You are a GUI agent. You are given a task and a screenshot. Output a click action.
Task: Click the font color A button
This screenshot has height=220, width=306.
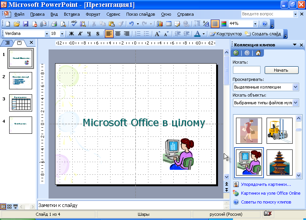tap(197, 34)
